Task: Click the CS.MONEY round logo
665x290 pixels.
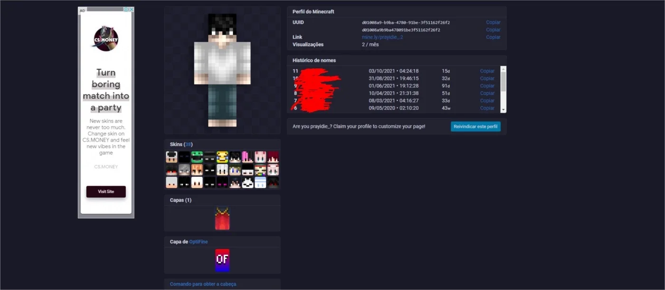Action: click(x=106, y=39)
